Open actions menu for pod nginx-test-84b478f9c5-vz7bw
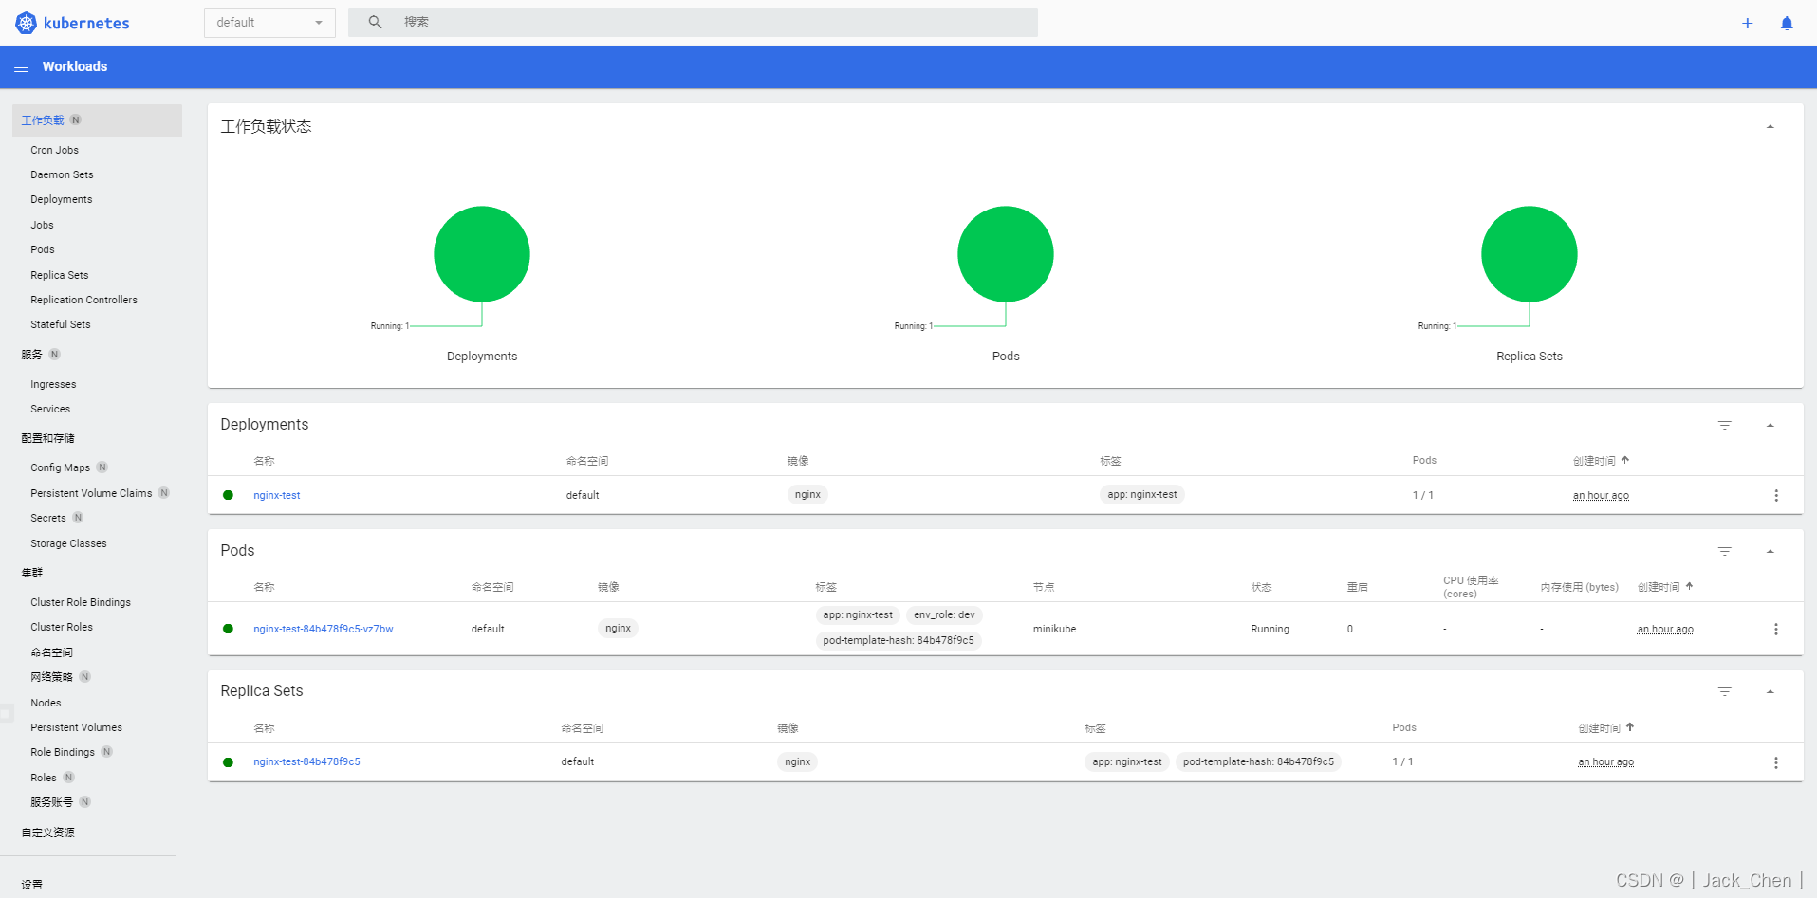1817x898 pixels. pos(1776,630)
